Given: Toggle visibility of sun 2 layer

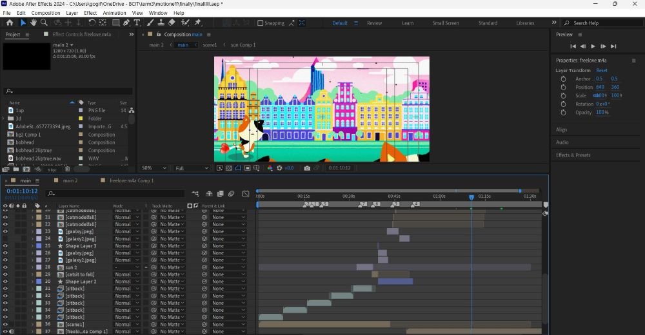Looking at the screenshot, I should (5, 267).
